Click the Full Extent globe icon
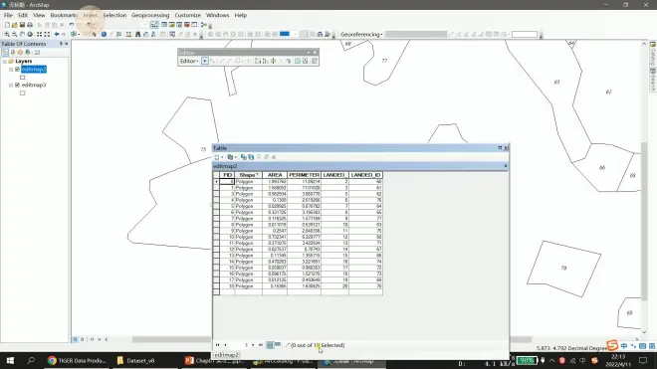Screen dimensions: 657x369 coord(30,35)
